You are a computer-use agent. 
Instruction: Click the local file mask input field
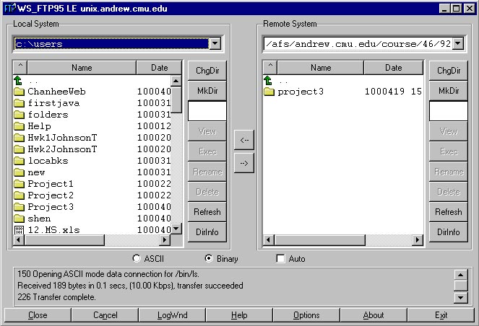(207, 111)
